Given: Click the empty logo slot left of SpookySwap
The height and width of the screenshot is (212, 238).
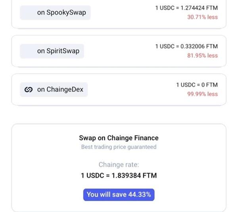Looking at the screenshot, I should 29,12.
